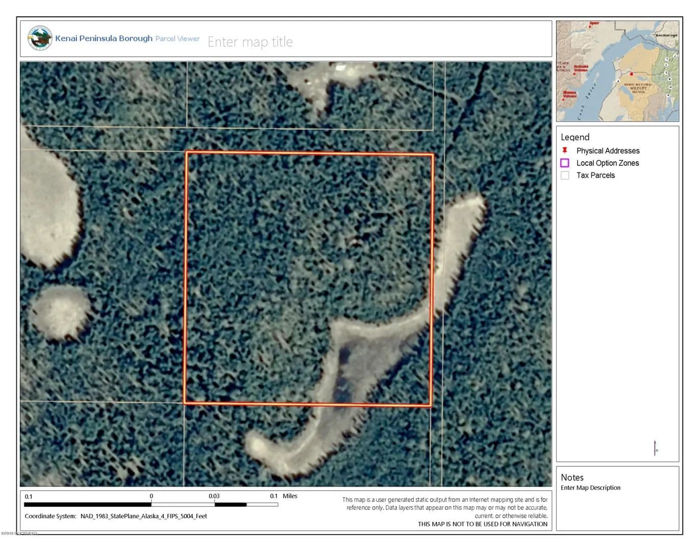The height and width of the screenshot is (551, 699).
Task: Click the red Physical Addresses pin icon
Action: pos(565,151)
